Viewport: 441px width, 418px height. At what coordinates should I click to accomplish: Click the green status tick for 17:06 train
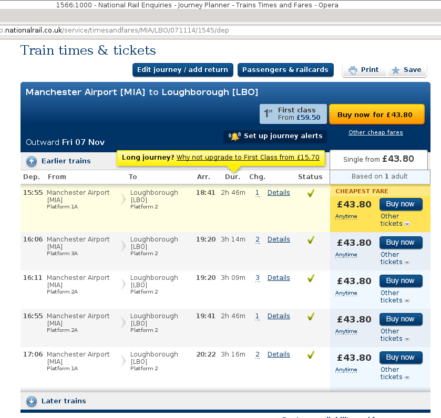310,355
